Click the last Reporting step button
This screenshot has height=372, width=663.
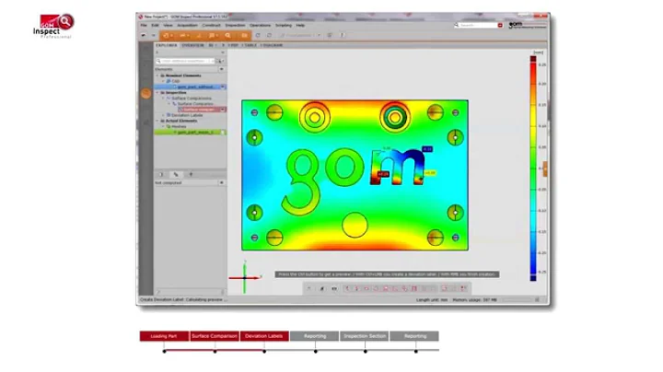414,336
